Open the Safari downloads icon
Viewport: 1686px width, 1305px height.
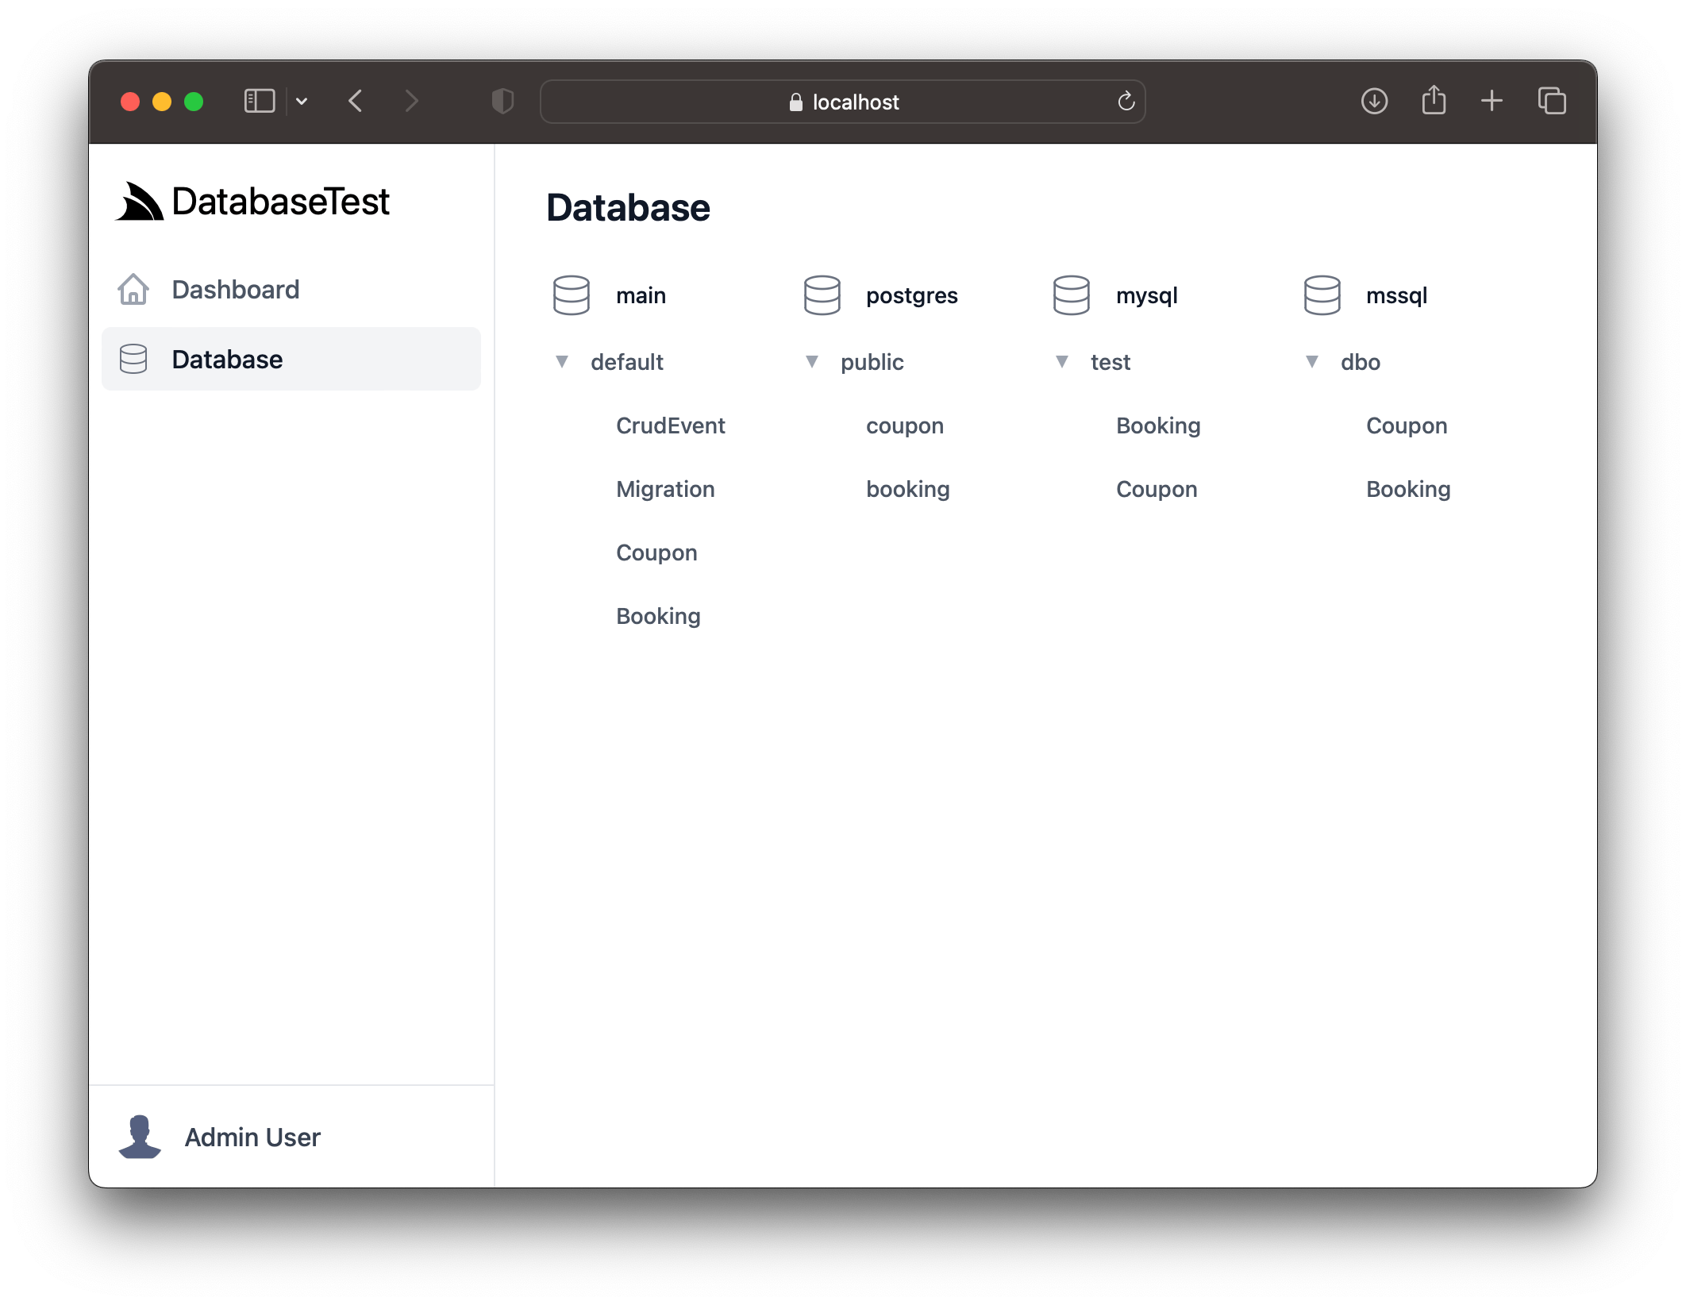click(1374, 102)
